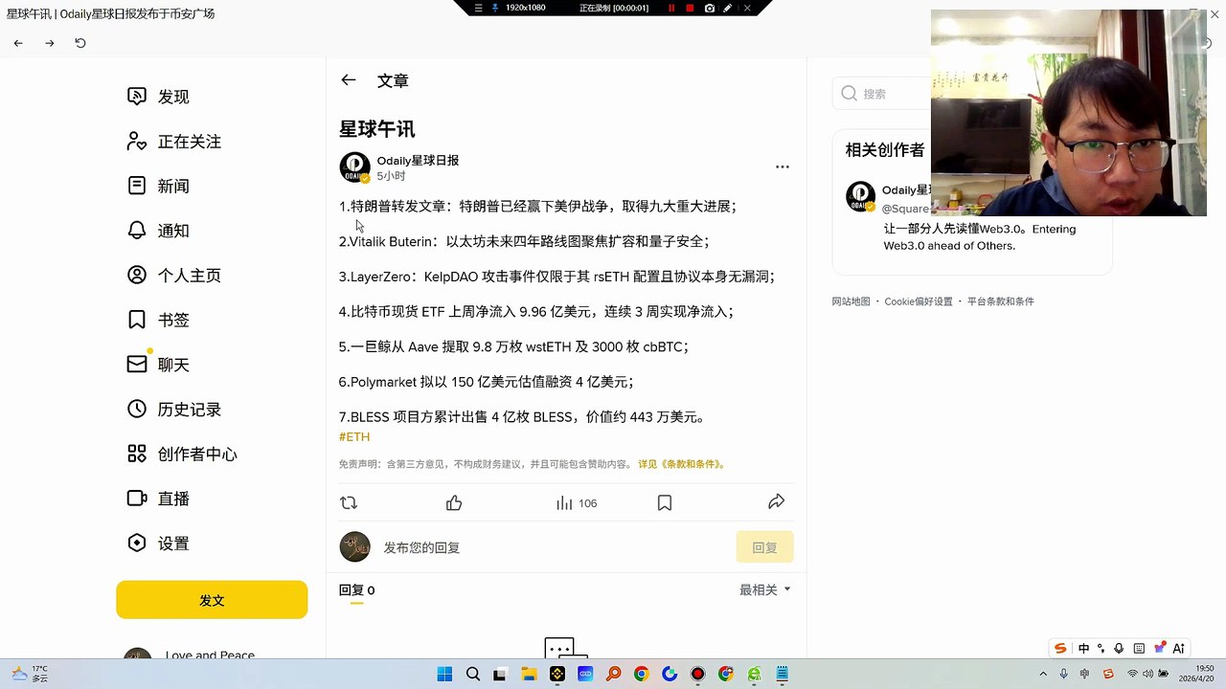Reload the page with the refresh icon
The image size is (1226, 689).
pyautogui.click(x=80, y=43)
